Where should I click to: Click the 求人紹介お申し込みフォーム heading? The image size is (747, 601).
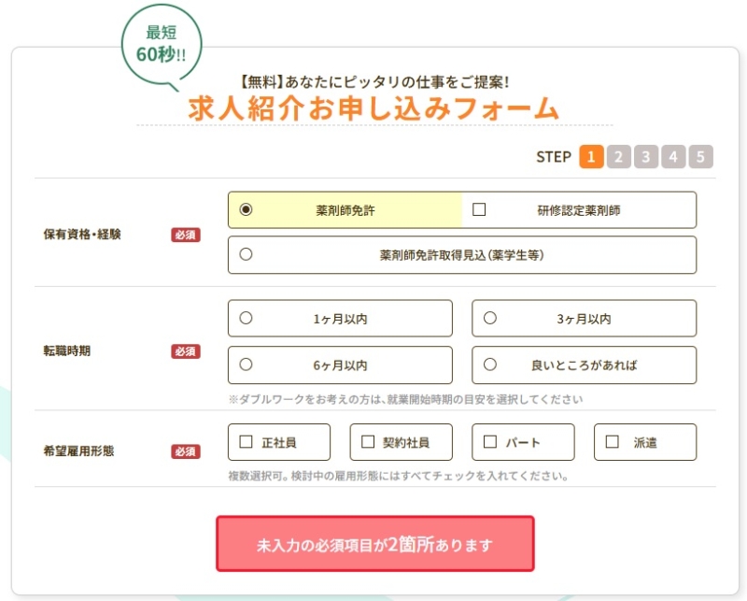pyautogui.click(x=373, y=108)
